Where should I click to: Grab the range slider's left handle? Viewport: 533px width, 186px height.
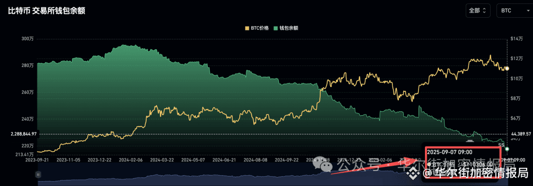point(38,174)
